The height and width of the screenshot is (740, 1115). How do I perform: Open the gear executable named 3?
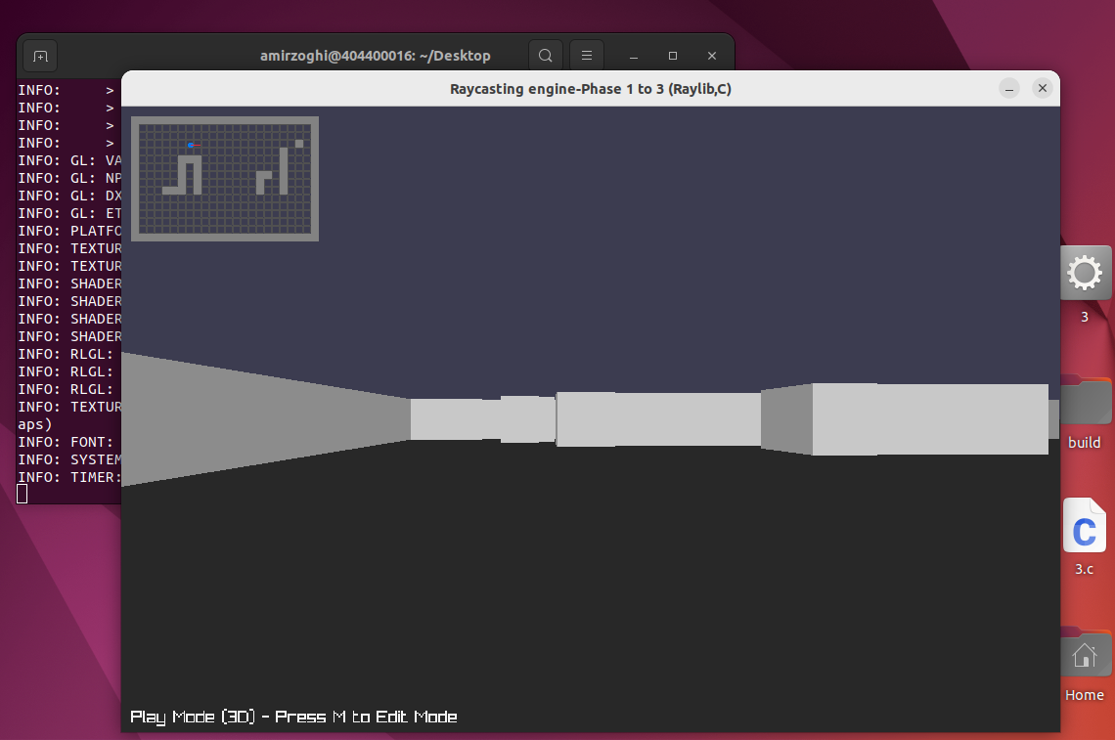1085,274
